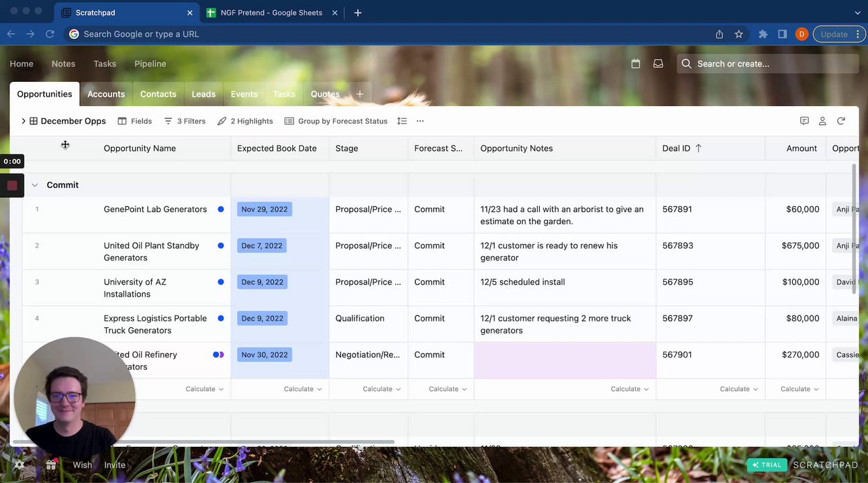
Task: Expand the views sidebar chevron
Action: click(23, 121)
